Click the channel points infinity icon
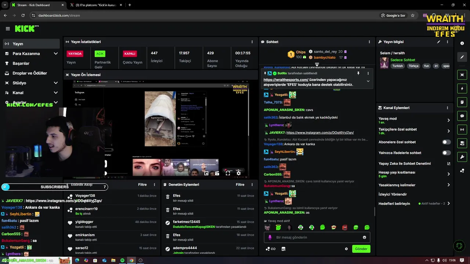Screen dimensions: 470x264 271,249
